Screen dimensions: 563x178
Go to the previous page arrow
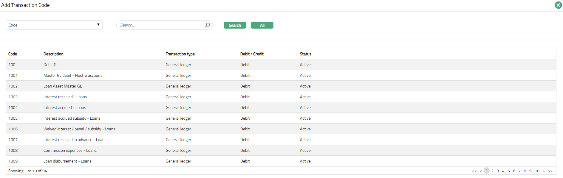point(481,171)
